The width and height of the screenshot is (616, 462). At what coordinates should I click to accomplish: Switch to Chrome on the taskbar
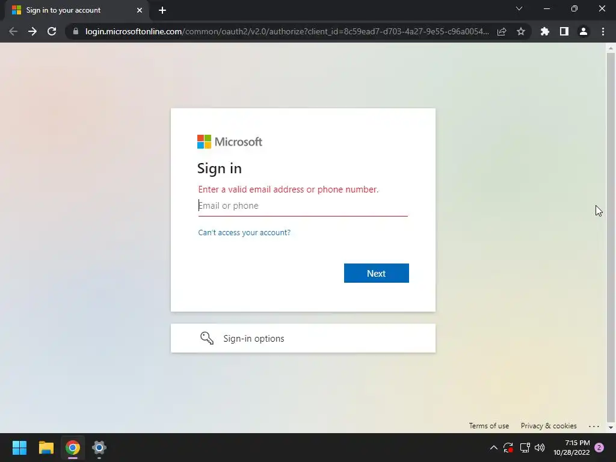tap(73, 448)
